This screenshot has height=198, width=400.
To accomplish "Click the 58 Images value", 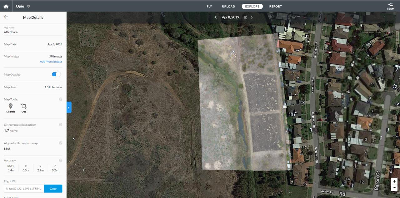I will click(x=56, y=57).
